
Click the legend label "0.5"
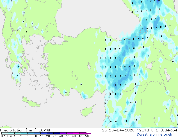point(10,136)
